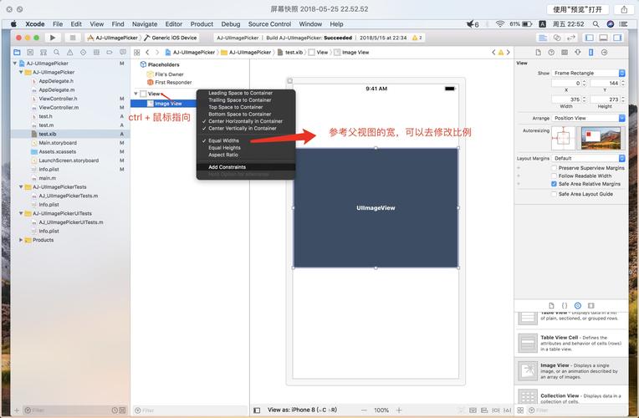Open the Issue navigator warning triangle icon
Screen dimensions: 639x418
click(x=69, y=52)
